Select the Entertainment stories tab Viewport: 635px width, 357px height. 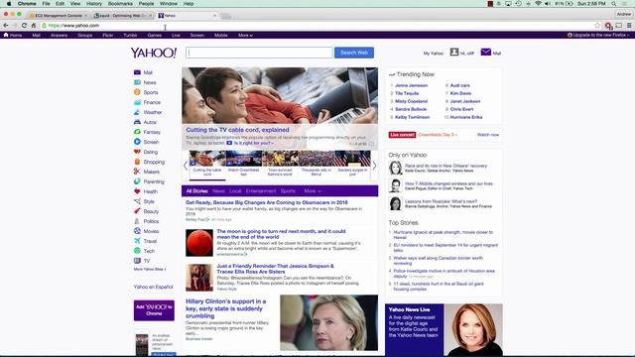[261, 191]
